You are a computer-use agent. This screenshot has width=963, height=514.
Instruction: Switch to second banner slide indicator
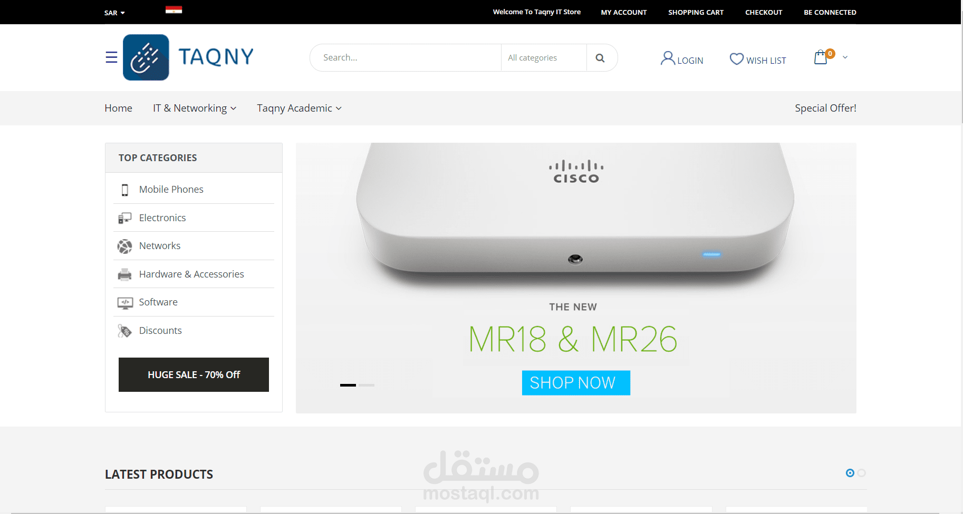(x=367, y=385)
